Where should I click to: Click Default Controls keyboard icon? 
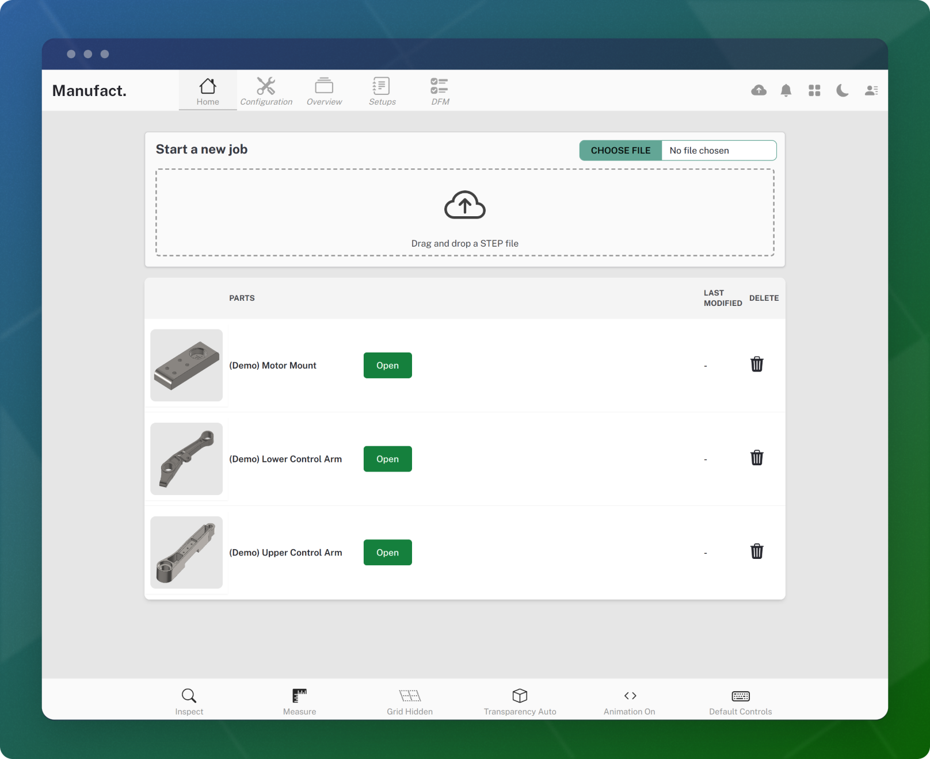741,696
